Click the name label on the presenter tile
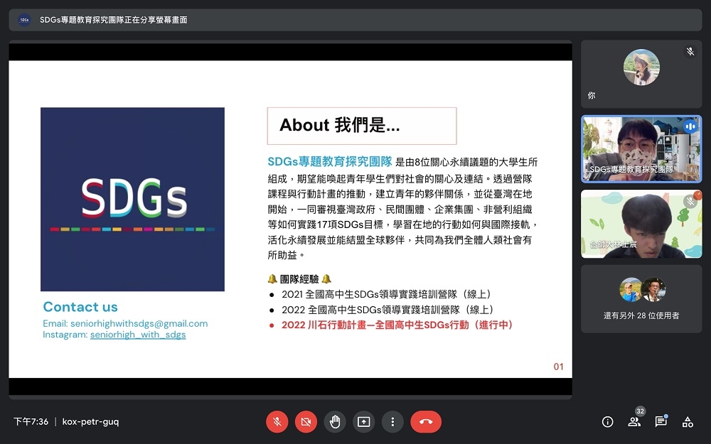This screenshot has width=711, height=444. click(631, 170)
